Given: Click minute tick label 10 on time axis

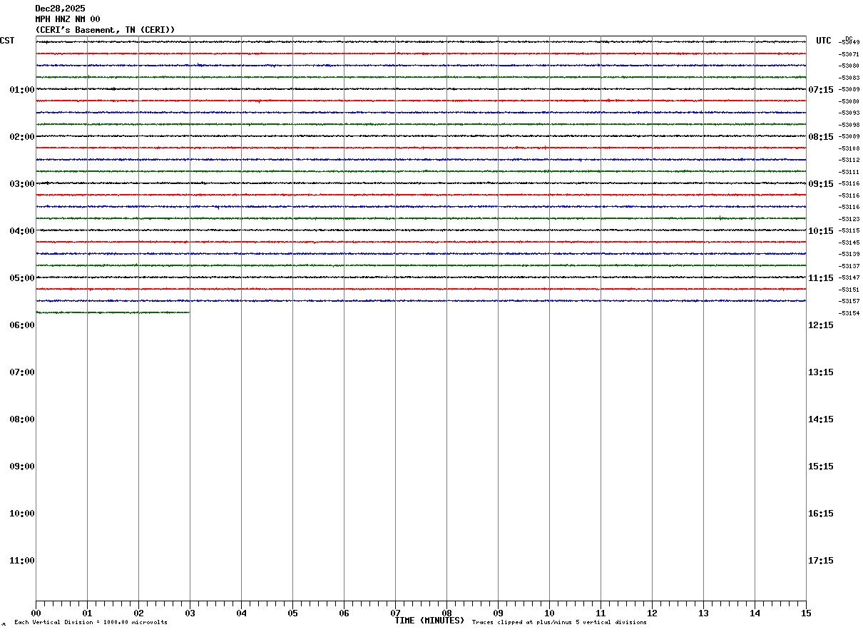Looking at the screenshot, I should pyautogui.click(x=549, y=613).
